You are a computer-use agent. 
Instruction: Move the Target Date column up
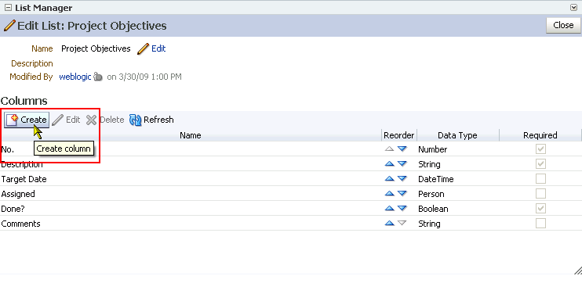tap(389, 179)
